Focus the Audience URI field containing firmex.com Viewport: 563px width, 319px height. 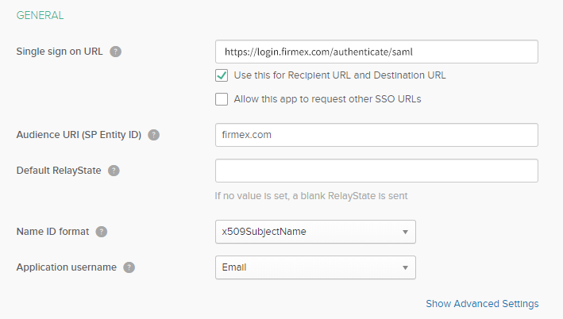point(376,135)
